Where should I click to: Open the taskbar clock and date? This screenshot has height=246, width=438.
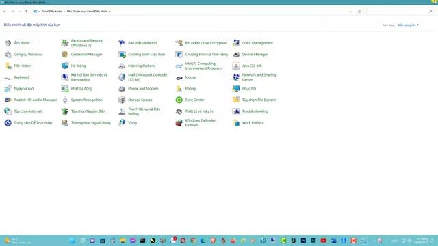tap(421, 241)
